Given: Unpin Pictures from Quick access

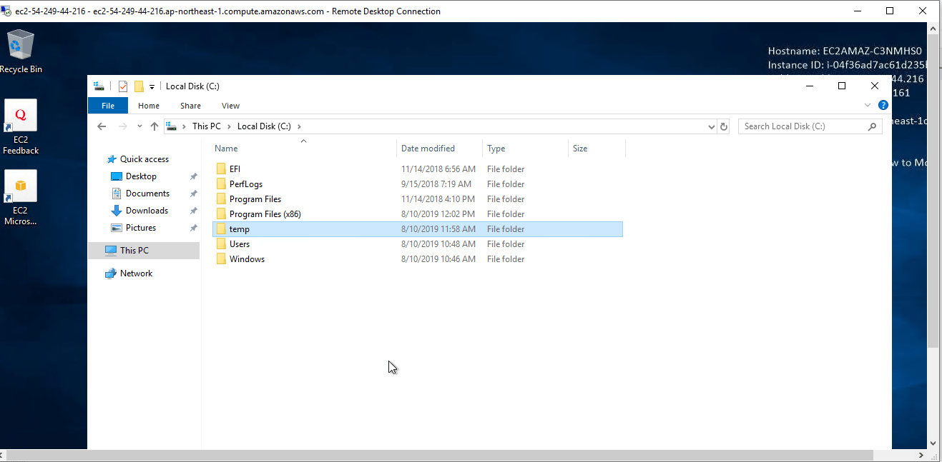Looking at the screenshot, I should 193,227.
